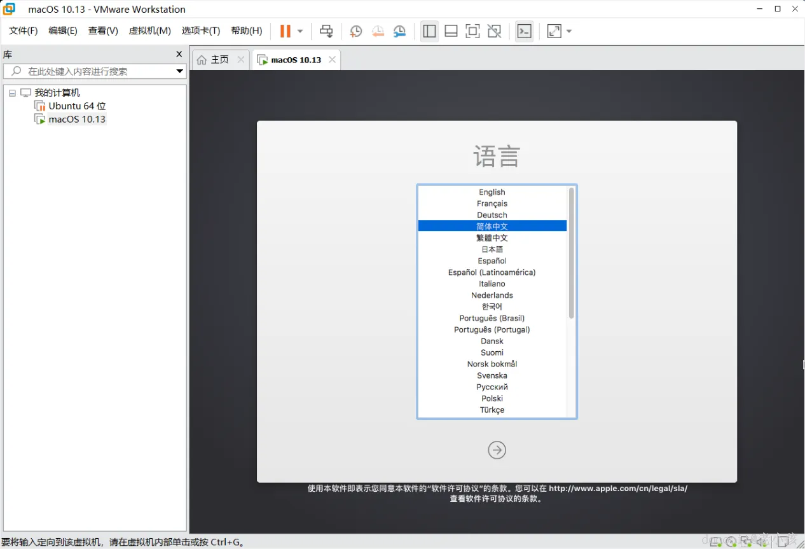Choose Français in the language list
805x549 pixels.
tap(492, 204)
